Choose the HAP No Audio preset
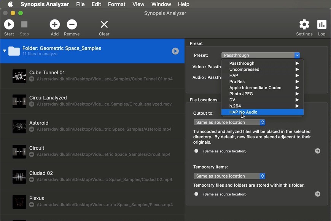This screenshot has height=221, width=331. coord(263,112)
